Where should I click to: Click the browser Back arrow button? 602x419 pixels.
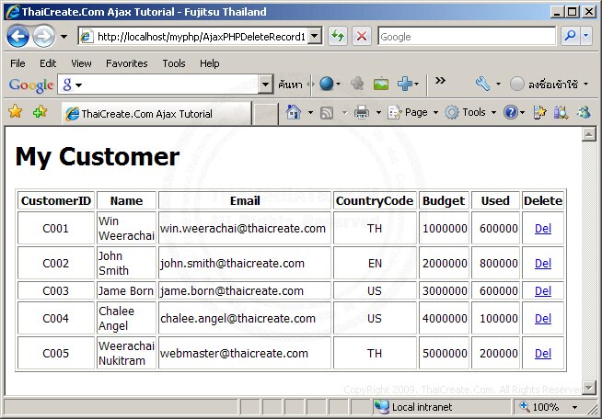click(x=17, y=37)
